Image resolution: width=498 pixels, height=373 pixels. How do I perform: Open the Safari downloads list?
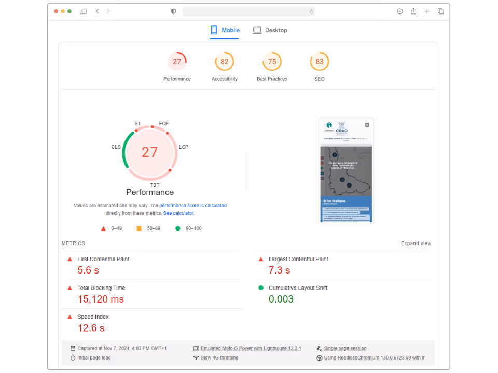pos(399,11)
